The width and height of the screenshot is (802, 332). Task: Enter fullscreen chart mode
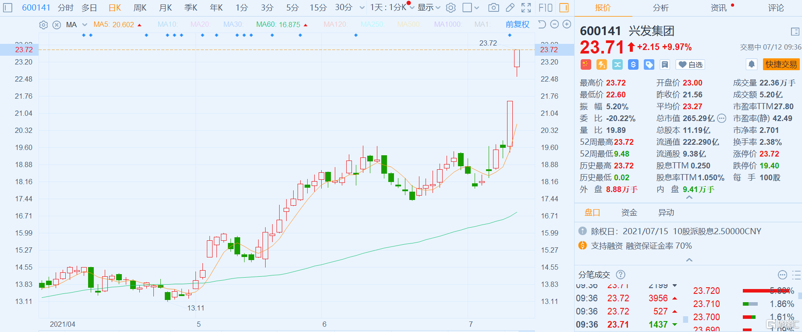click(x=526, y=7)
